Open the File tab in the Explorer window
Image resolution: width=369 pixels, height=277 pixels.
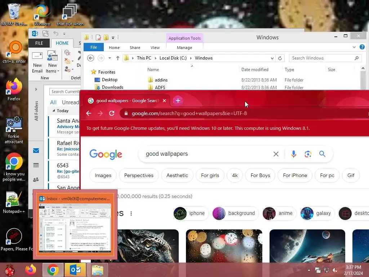click(x=94, y=47)
